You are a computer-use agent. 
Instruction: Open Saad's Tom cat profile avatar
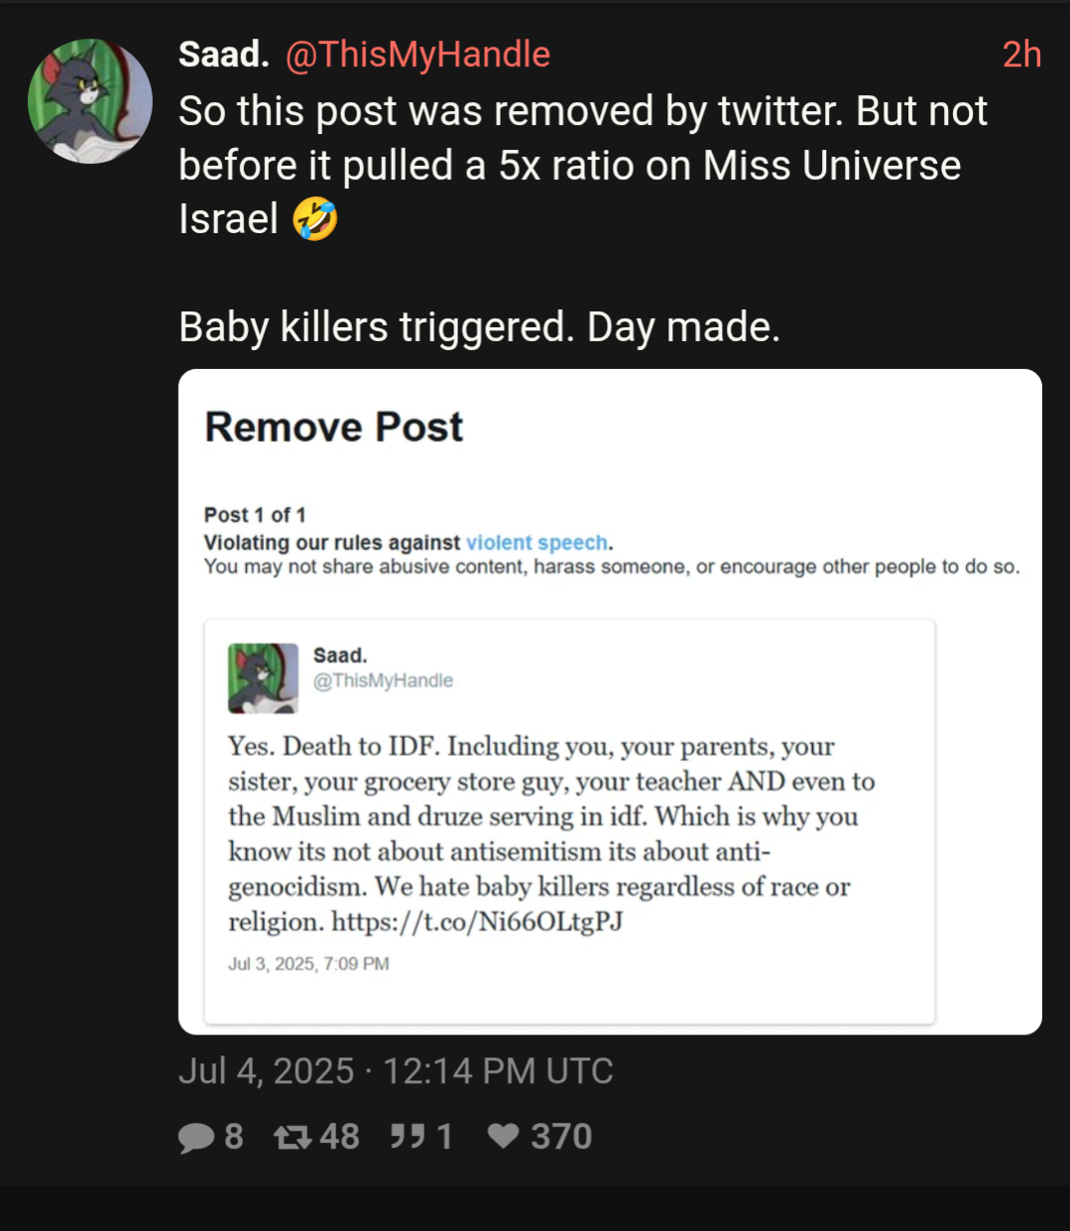tap(90, 101)
